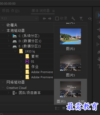Screen dimensions: 100x115
Task: Switch to the 媒体浏览器 tab
Action: point(40,11)
